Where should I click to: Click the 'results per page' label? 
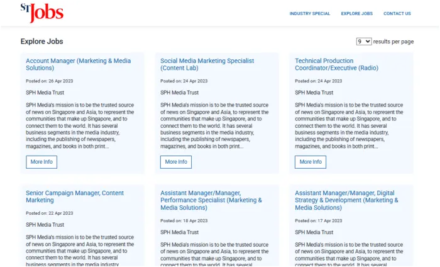[393, 42]
